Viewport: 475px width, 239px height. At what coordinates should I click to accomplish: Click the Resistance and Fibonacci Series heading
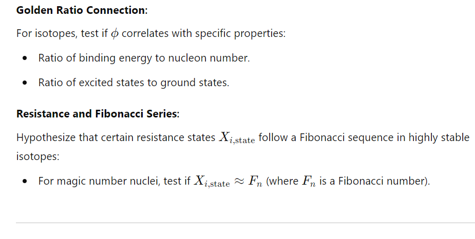tap(98, 114)
